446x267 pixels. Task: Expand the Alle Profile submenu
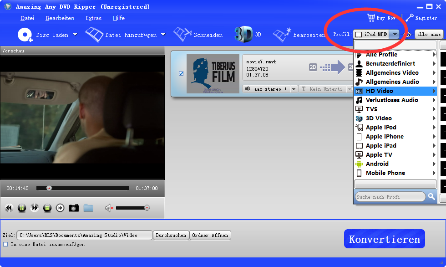pos(395,54)
